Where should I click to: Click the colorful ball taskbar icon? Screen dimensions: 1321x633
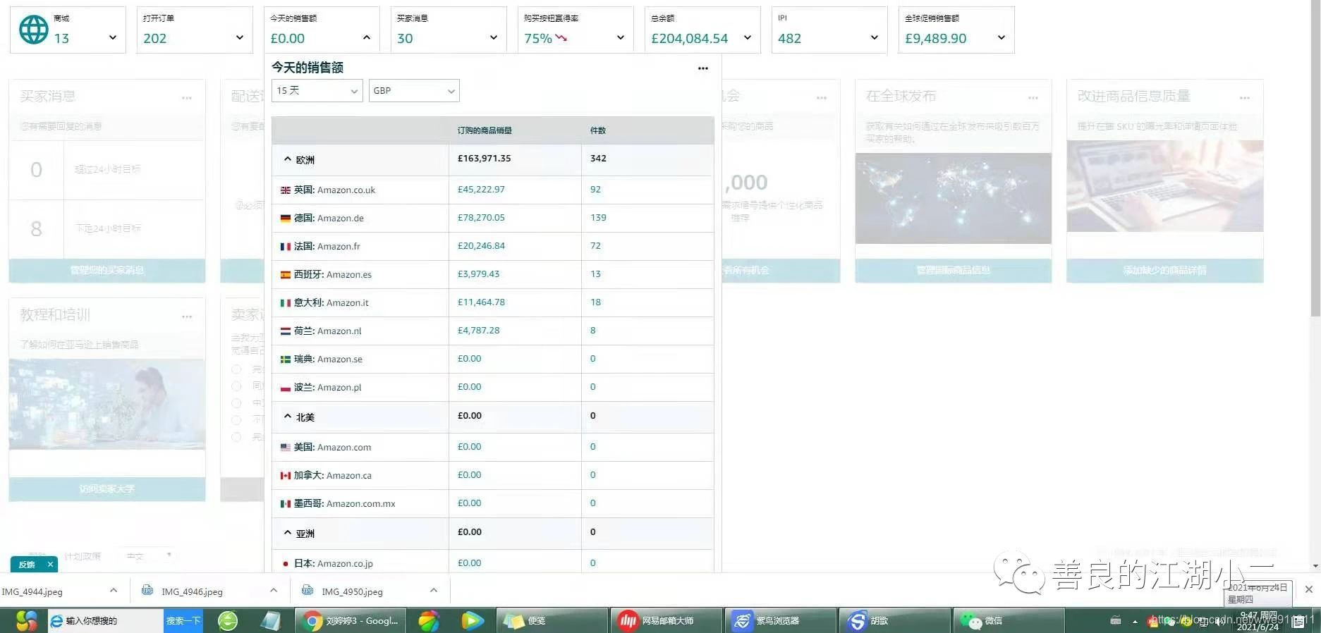(429, 621)
